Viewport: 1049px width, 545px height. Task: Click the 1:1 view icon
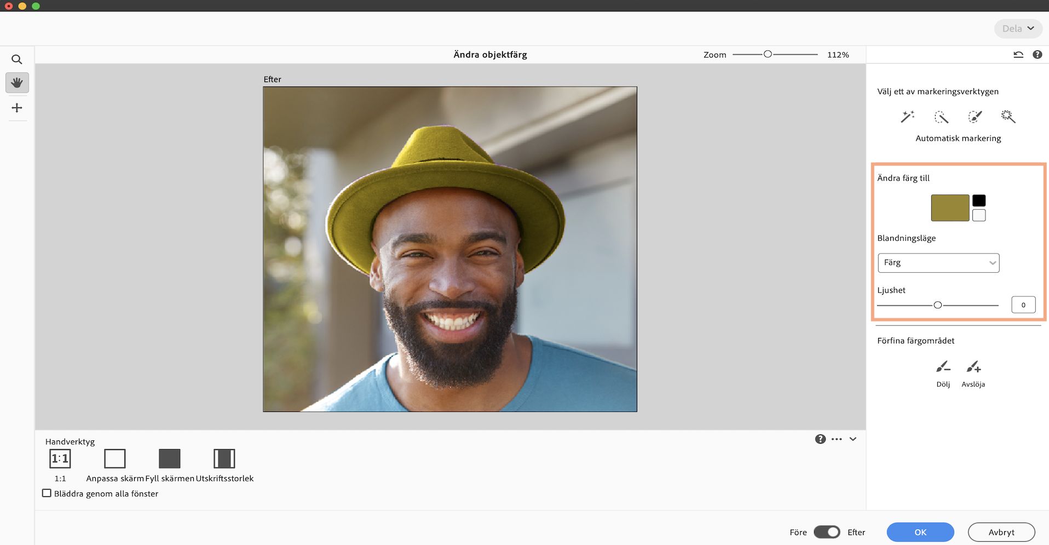pos(60,458)
